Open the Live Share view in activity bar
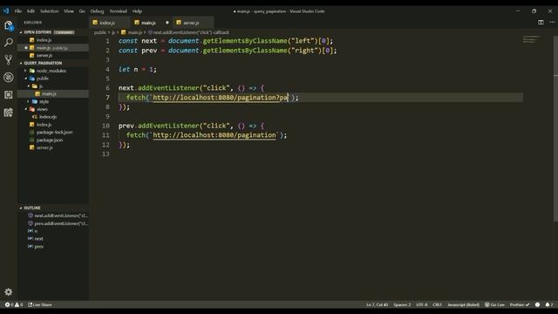Screen dimensions: 558x314 point(9,113)
